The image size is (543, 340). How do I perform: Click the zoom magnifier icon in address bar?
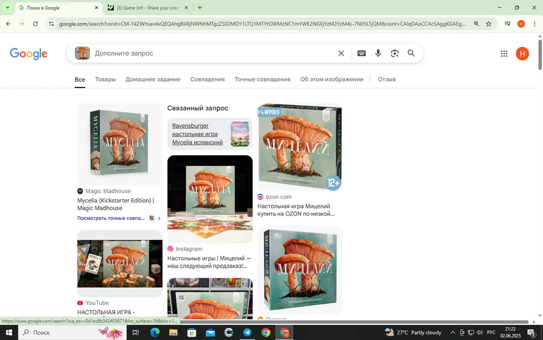(x=477, y=24)
